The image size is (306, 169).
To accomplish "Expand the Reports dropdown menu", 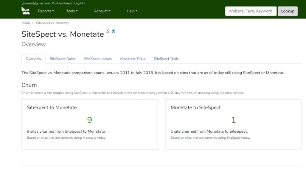I will [46, 11].
